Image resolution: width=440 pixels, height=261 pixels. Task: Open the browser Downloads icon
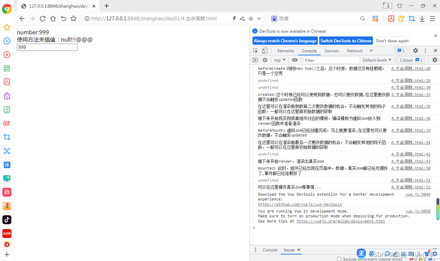(422, 19)
